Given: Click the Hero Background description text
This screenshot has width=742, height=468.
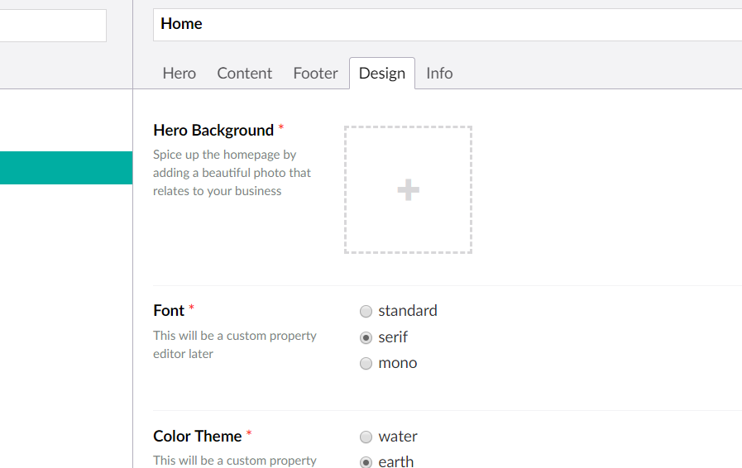Looking at the screenshot, I should coord(232,173).
